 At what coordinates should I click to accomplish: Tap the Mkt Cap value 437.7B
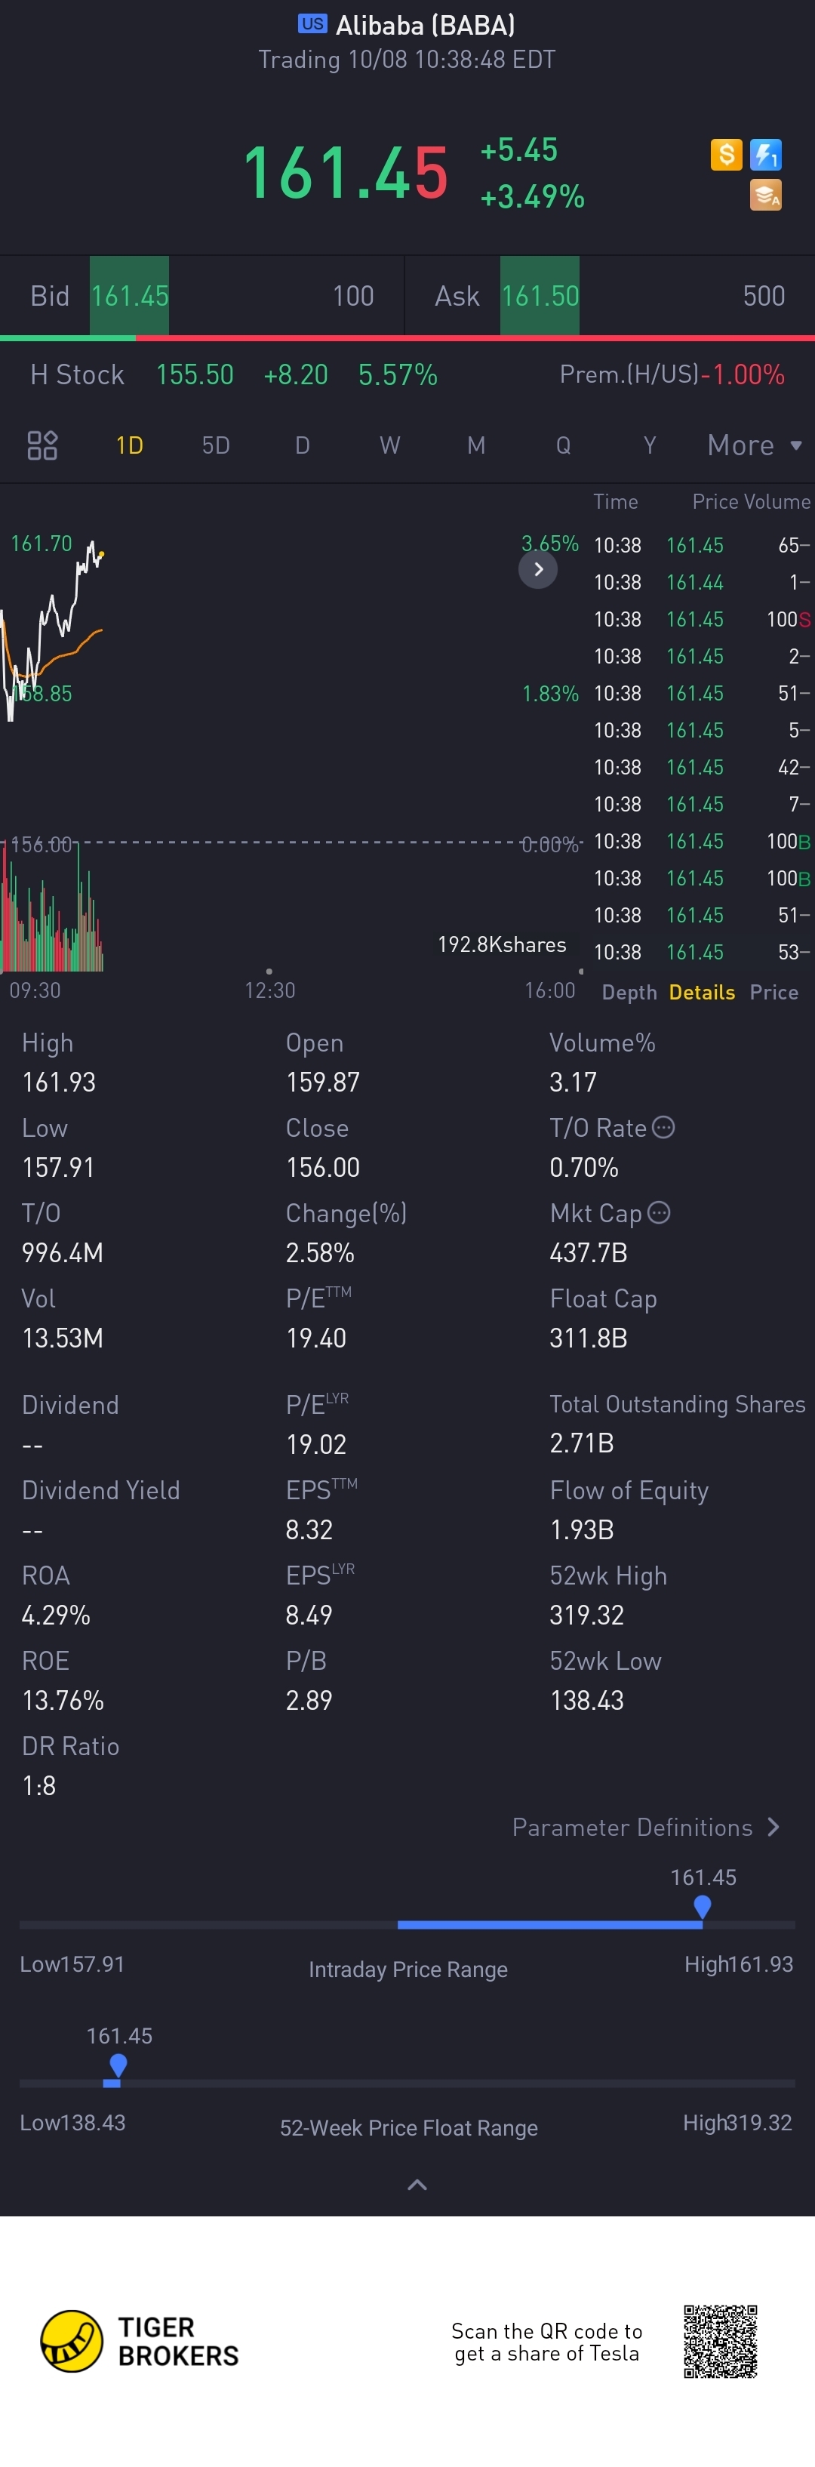588,1252
